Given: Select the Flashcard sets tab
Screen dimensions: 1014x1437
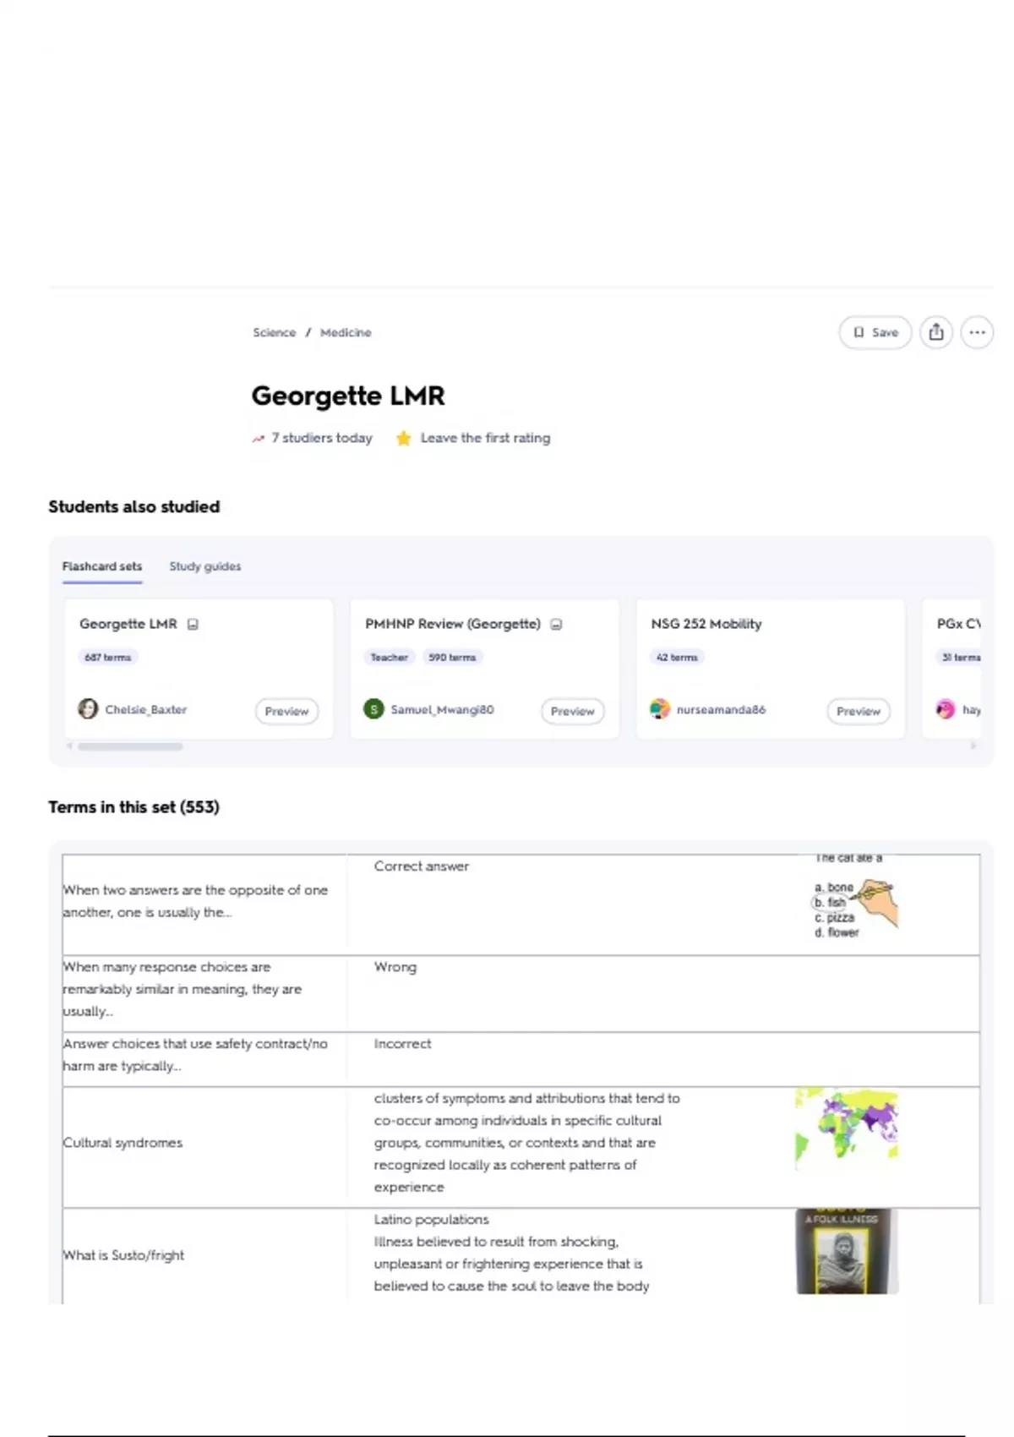Looking at the screenshot, I should coord(101,566).
